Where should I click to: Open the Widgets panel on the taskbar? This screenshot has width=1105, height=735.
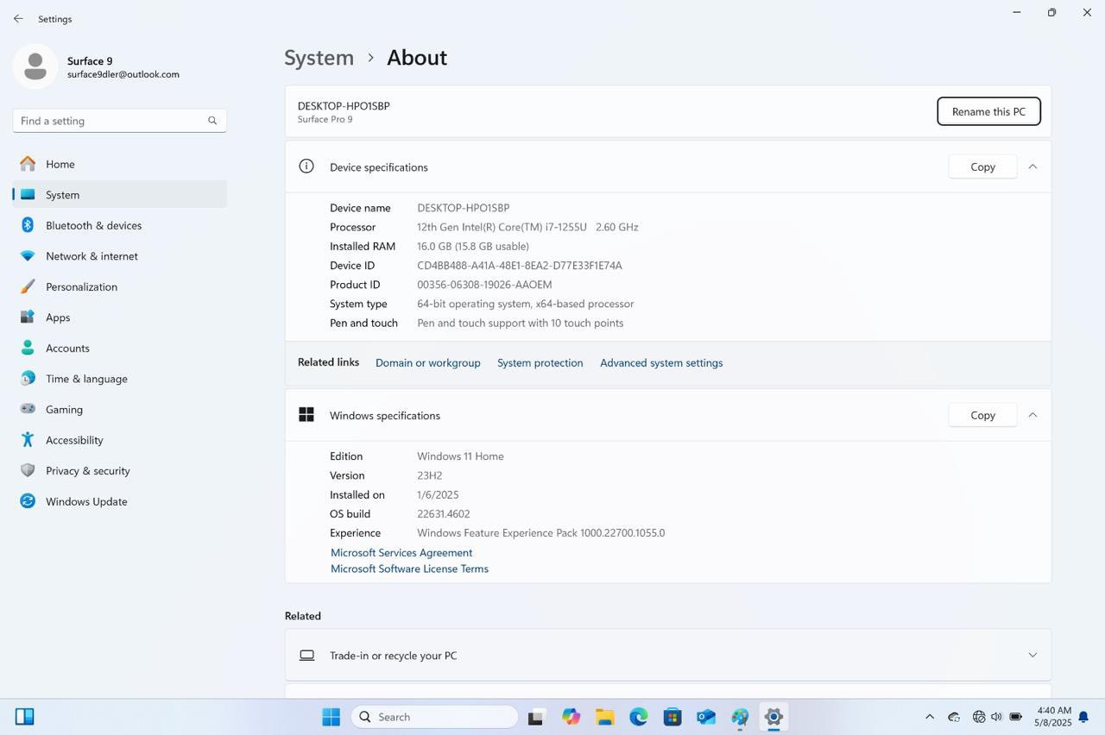[x=25, y=717]
